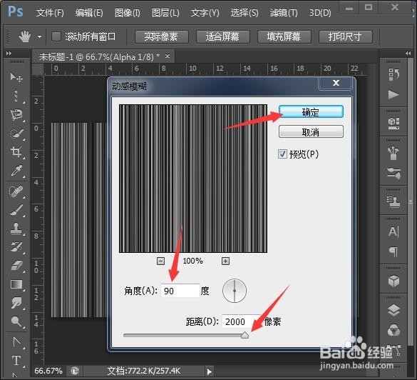The image size is (417, 380).
Task: Toggle the 预览(P) preview checkbox
Action: tap(282, 154)
